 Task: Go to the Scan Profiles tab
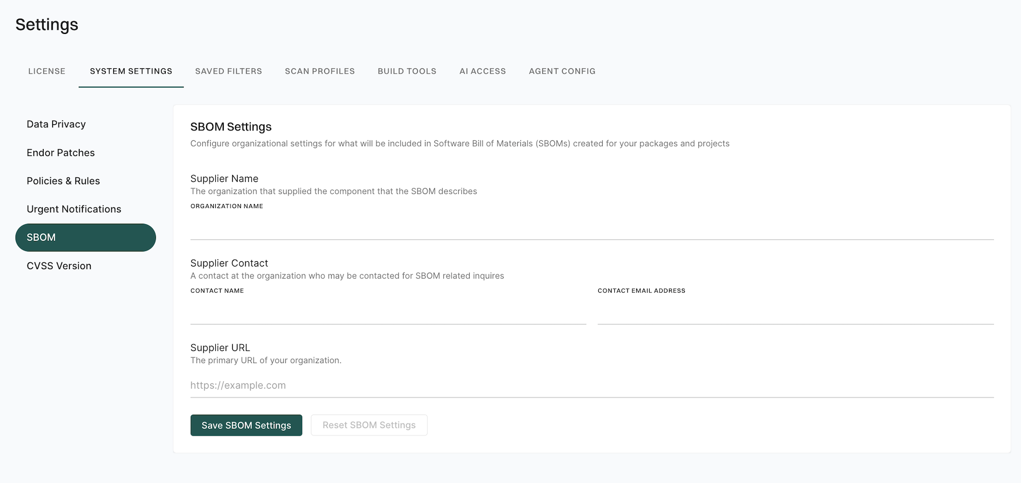click(320, 71)
